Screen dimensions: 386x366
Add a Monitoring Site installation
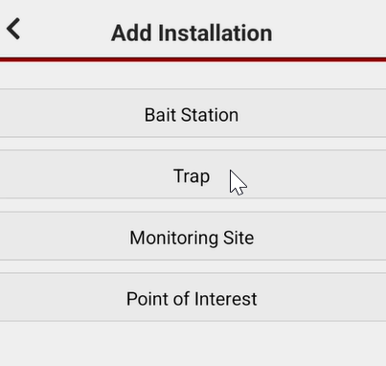tap(193, 236)
